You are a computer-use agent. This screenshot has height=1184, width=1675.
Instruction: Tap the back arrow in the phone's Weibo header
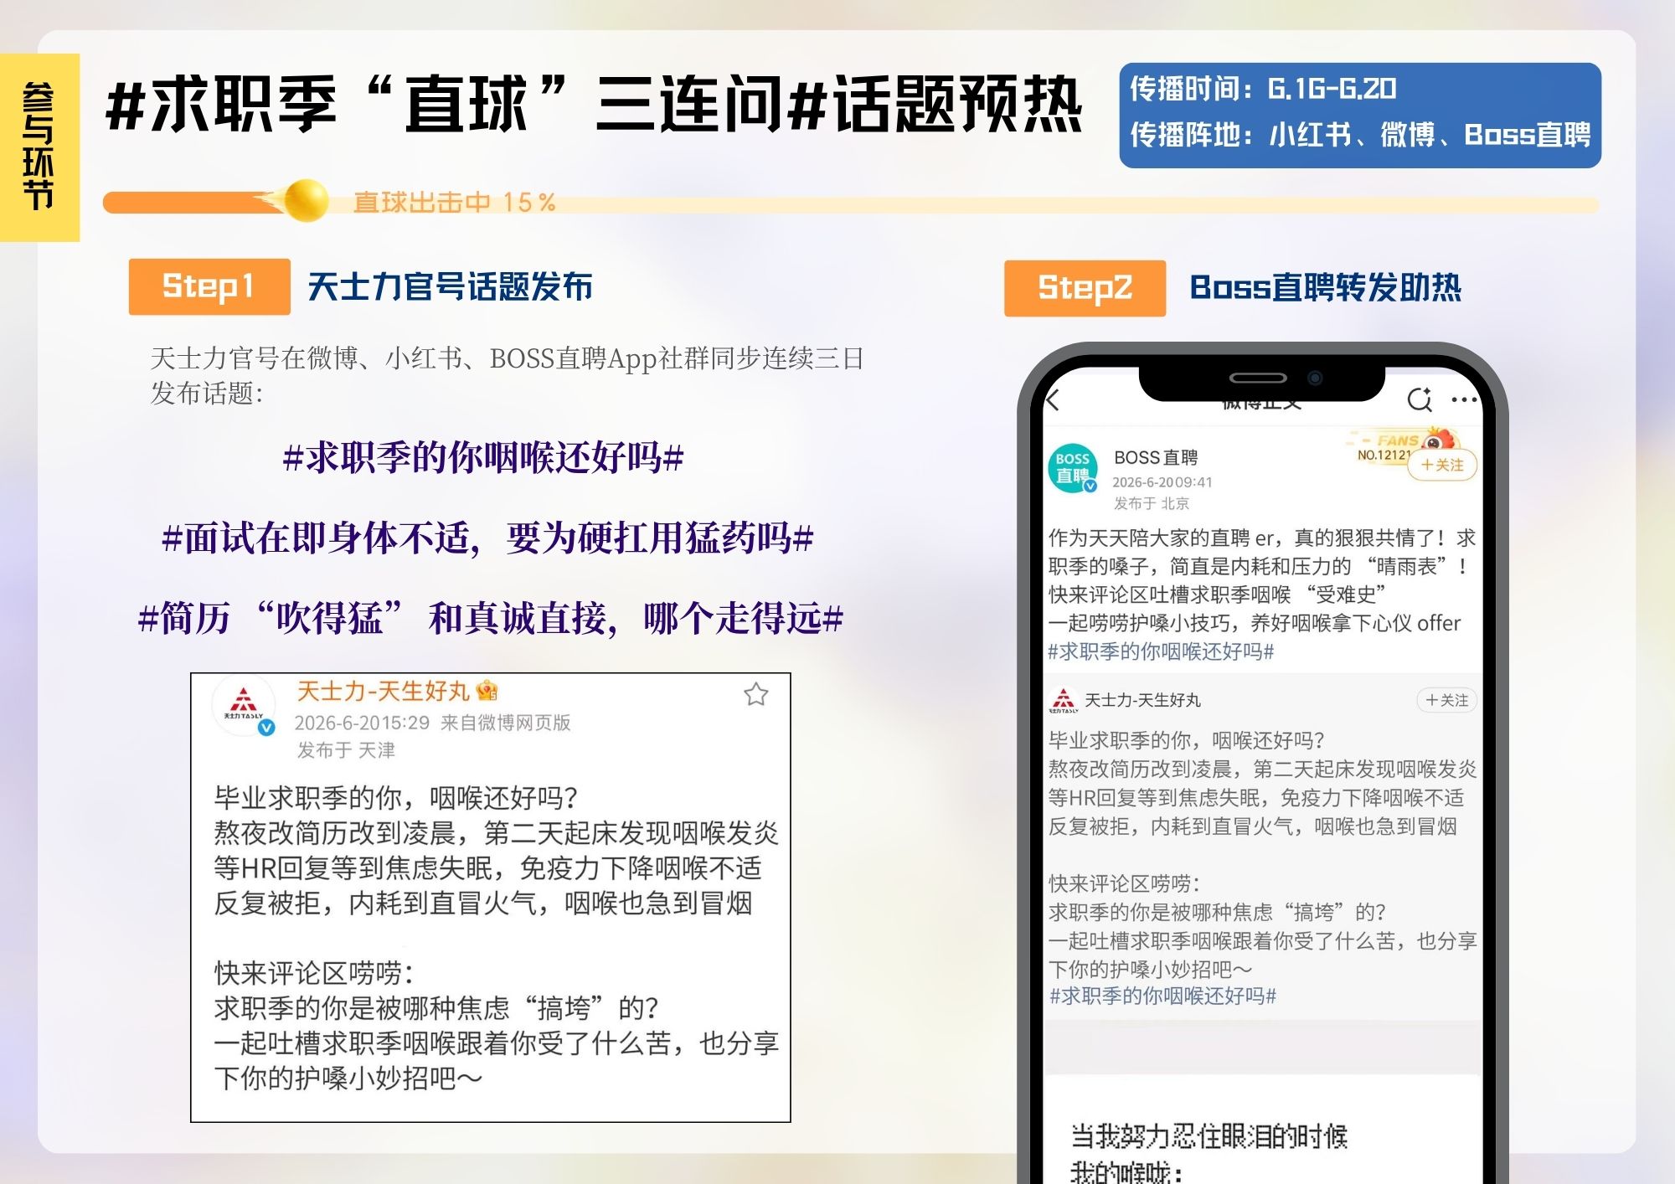1054,400
